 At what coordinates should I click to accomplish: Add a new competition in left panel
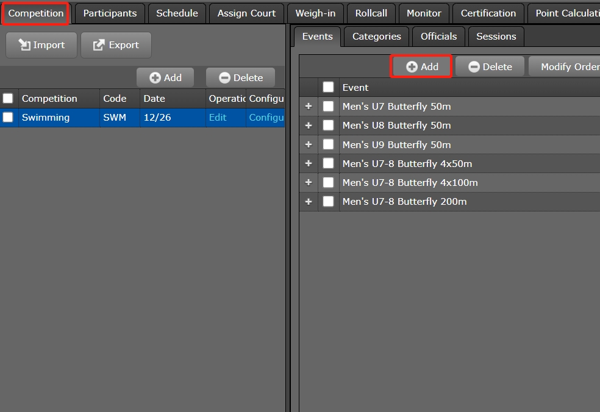coord(165,77)
